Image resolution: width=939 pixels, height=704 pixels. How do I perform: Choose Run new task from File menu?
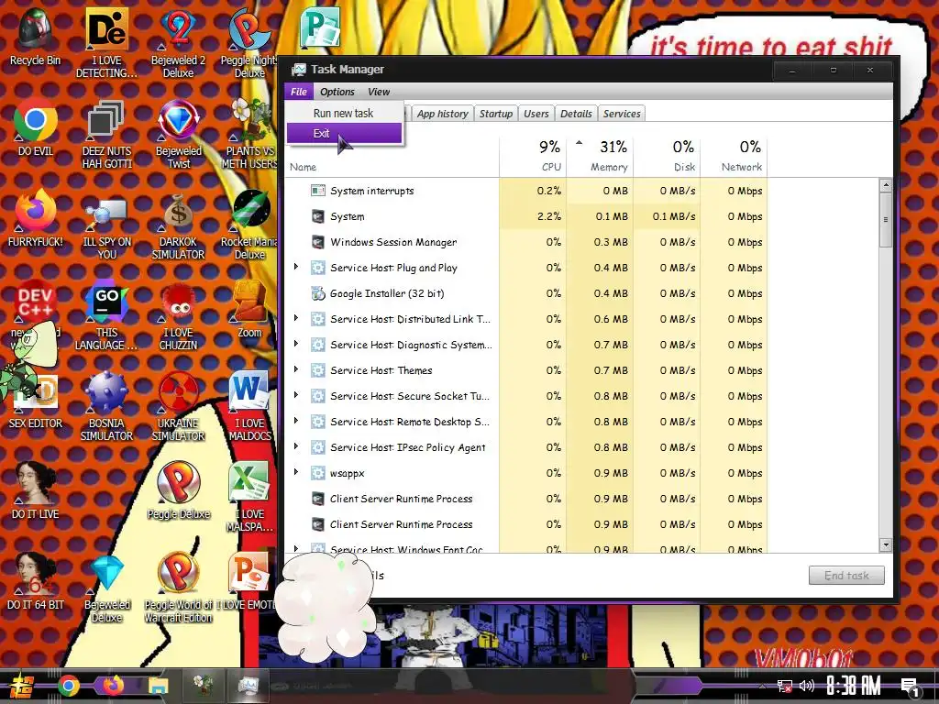344,113
